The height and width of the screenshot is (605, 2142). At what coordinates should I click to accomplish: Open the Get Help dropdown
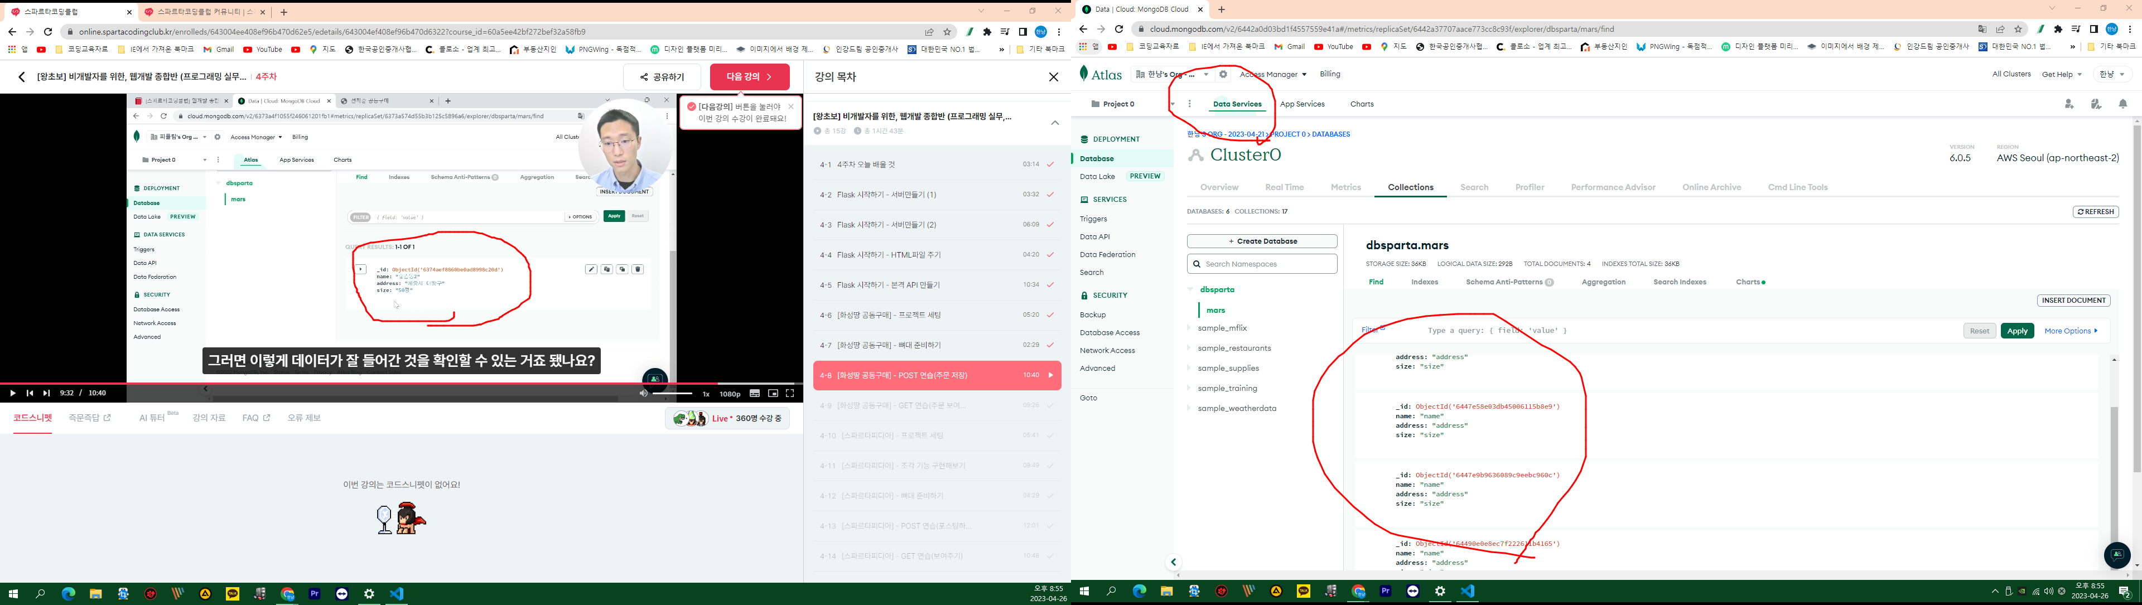(2061, 74)
